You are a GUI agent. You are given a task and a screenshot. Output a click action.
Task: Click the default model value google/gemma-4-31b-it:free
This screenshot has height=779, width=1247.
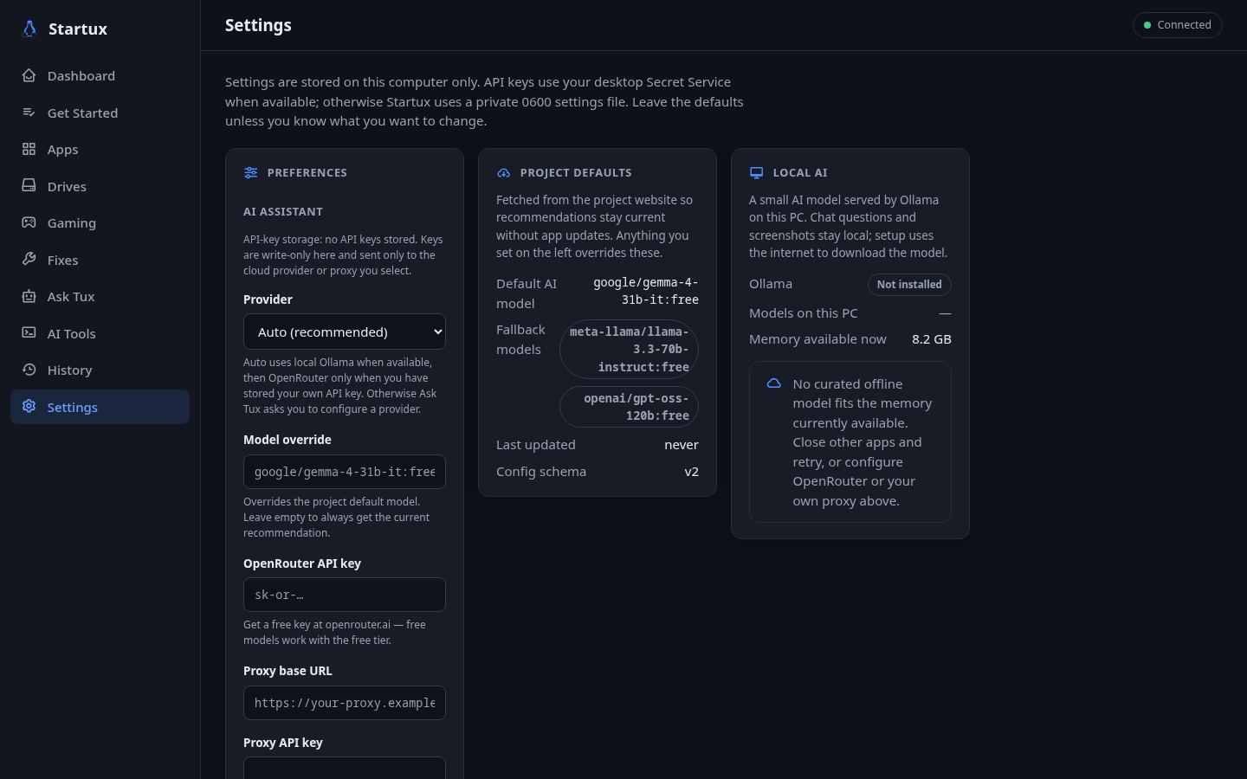pos(646,291)
